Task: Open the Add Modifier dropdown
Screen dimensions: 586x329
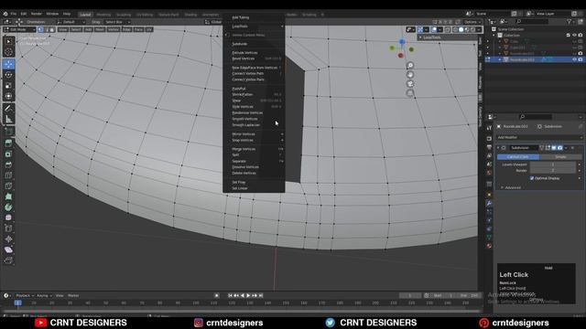Action: tap(539, 137)
